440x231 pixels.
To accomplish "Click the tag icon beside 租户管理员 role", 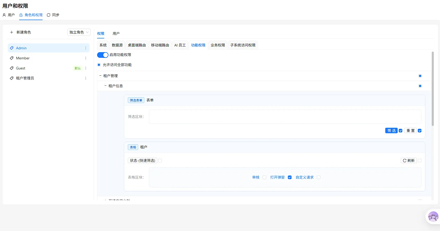I will tap(12, 78).
